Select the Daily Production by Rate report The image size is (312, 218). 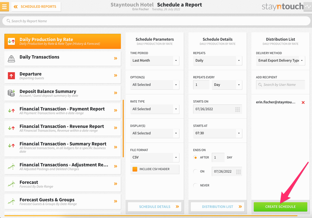pos(62,41)
